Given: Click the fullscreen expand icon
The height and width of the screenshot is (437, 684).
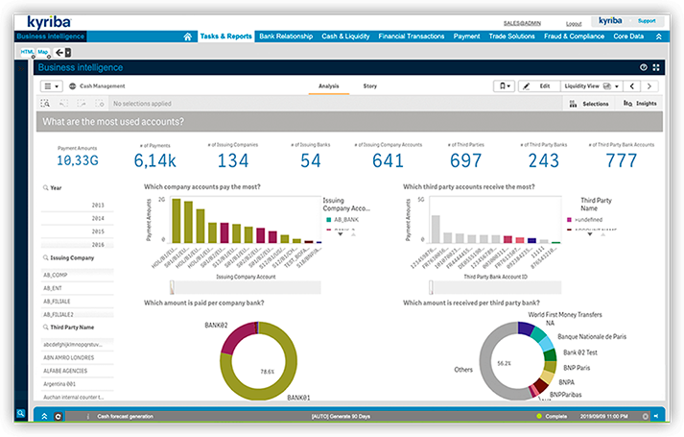Looking at the screenshot, I should tap(655, 67).
